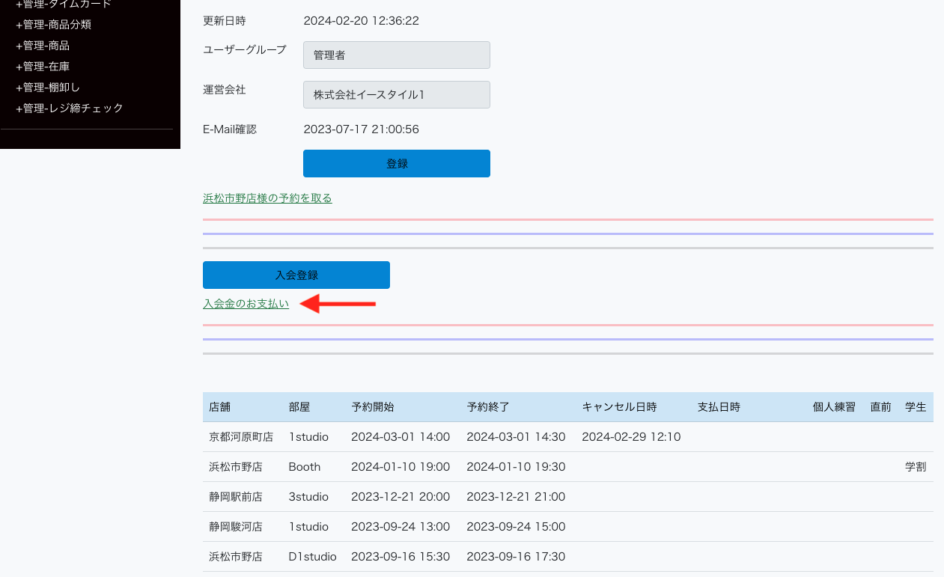Click the ユーザーグループ field showing 管理者
The image size is (944, 577).
click(396, 55)
